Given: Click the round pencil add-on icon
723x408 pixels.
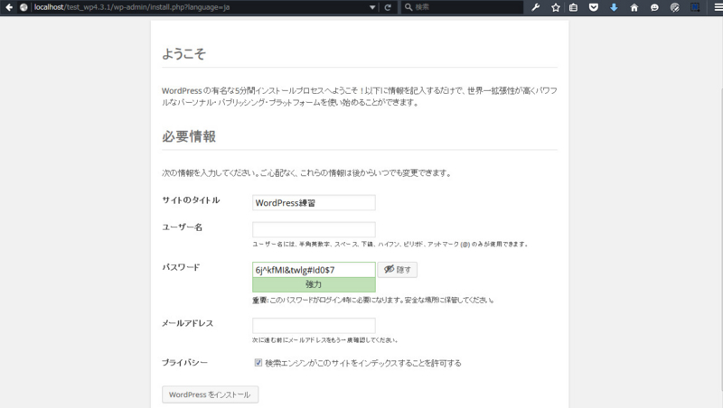Looking at the screenshot, I should [x=674, y=7].
